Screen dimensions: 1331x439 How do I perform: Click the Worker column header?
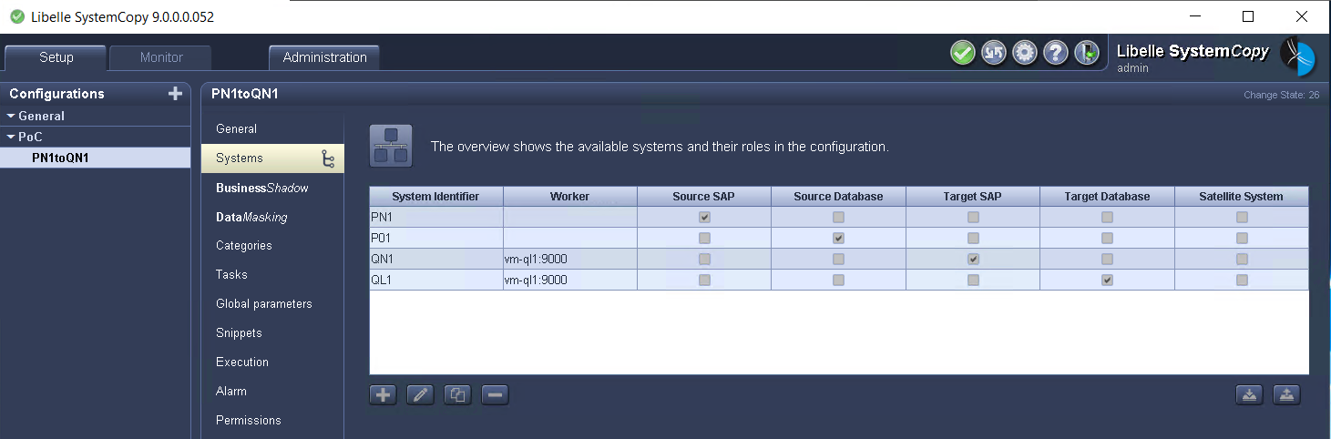[569, 197]
